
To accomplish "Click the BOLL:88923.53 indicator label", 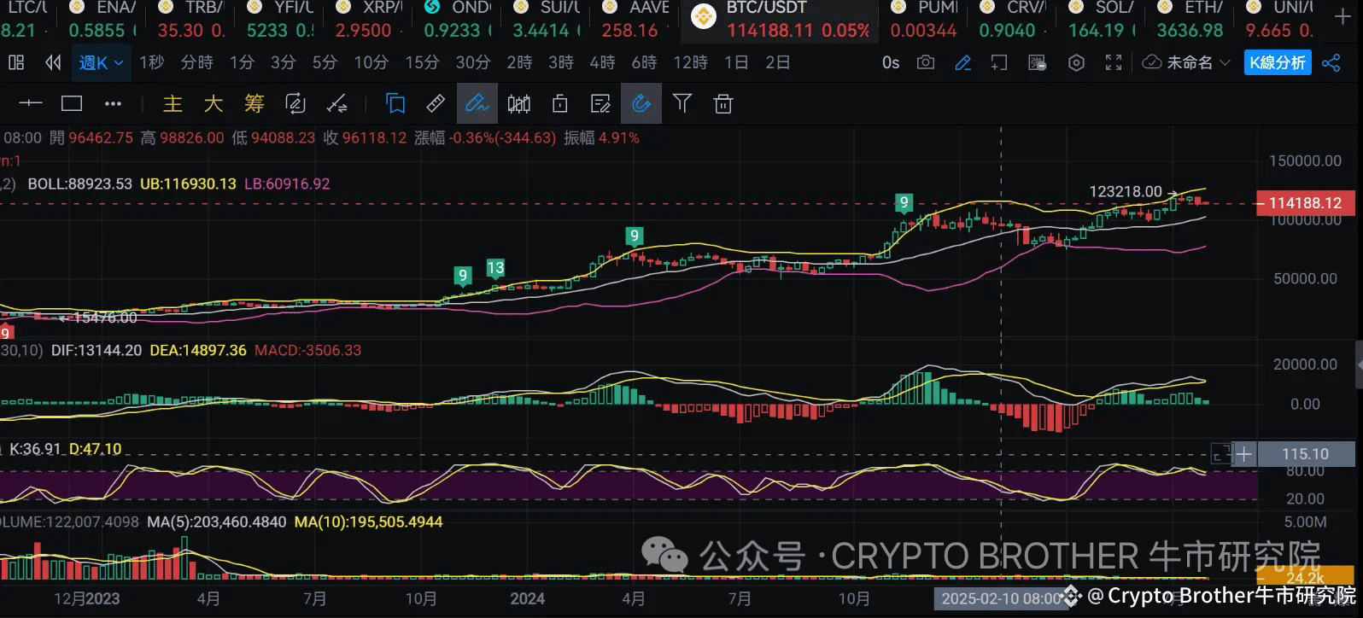I will [x=79, y=184].
